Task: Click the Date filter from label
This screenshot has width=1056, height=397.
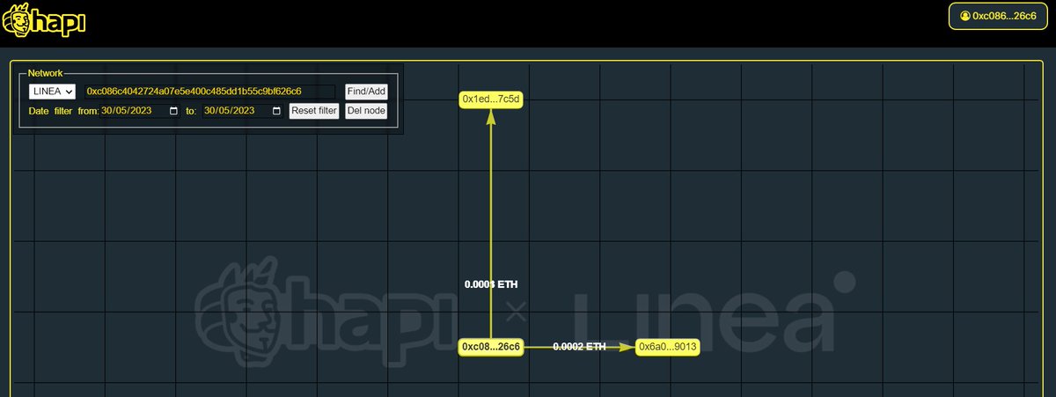Action: 63,111
